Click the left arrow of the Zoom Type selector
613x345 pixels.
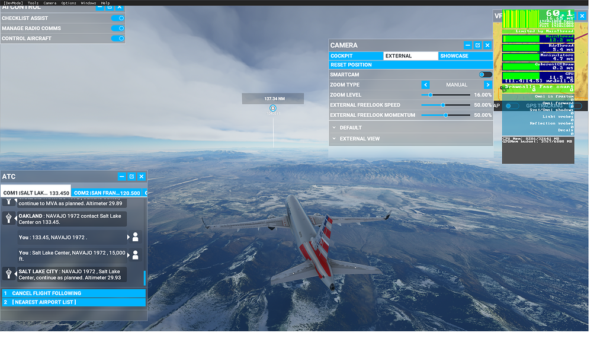426,84
